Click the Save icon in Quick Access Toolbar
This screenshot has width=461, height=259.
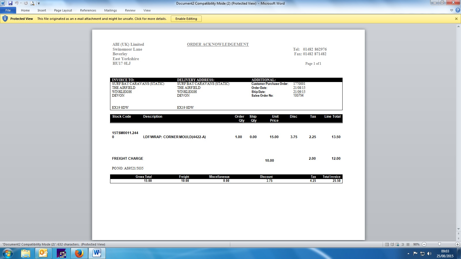coord(10,3)
